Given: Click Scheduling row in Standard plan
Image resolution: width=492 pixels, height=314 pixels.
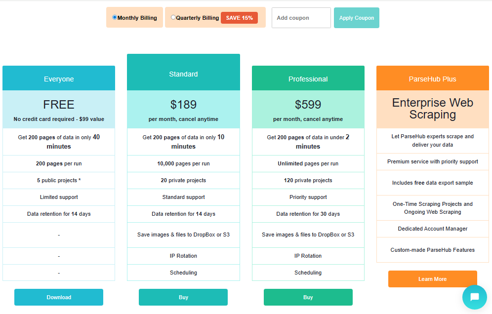Looking at the screenshot, I should point(183,273).
